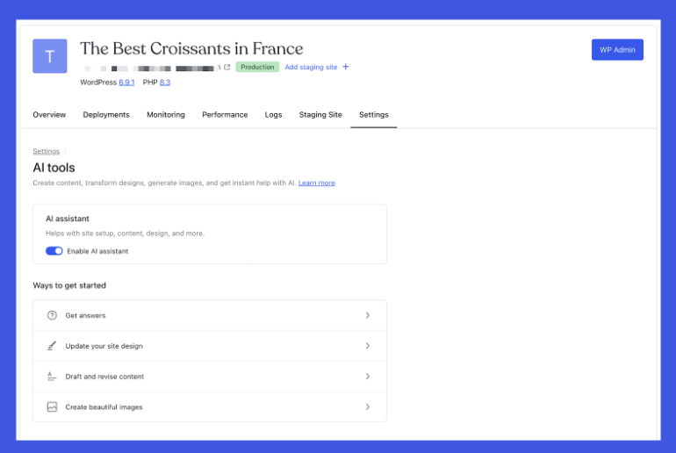Click the WordPress 6.9.1 version link

point(126,83)
